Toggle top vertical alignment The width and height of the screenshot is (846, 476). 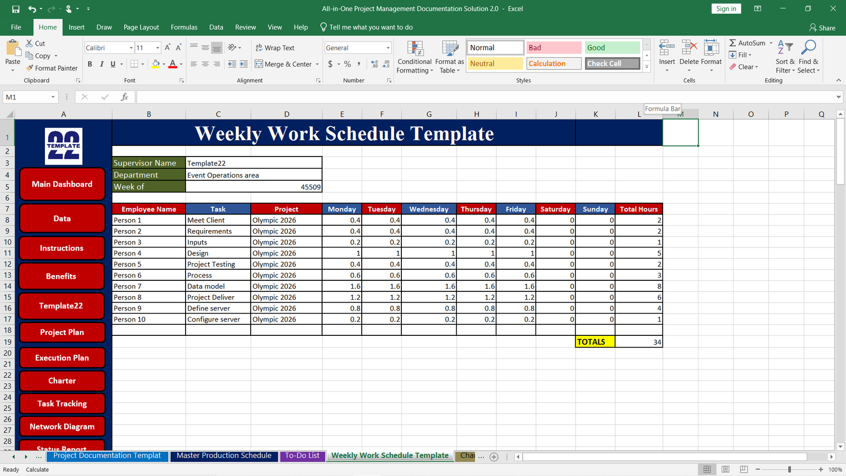point(194,48)
